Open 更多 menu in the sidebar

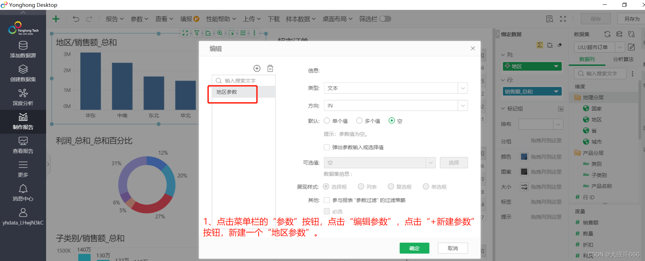click(23, 169)
